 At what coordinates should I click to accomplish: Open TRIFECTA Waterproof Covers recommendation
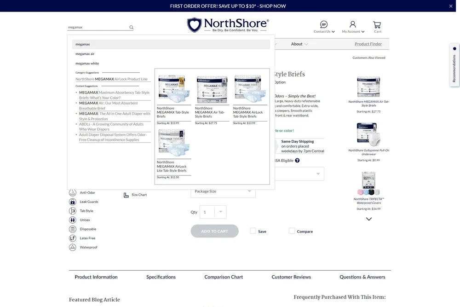click(x=368, y=191)
